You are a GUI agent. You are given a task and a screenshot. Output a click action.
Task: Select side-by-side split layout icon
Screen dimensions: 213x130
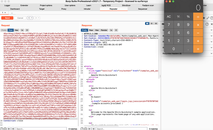tap(147, 24)
